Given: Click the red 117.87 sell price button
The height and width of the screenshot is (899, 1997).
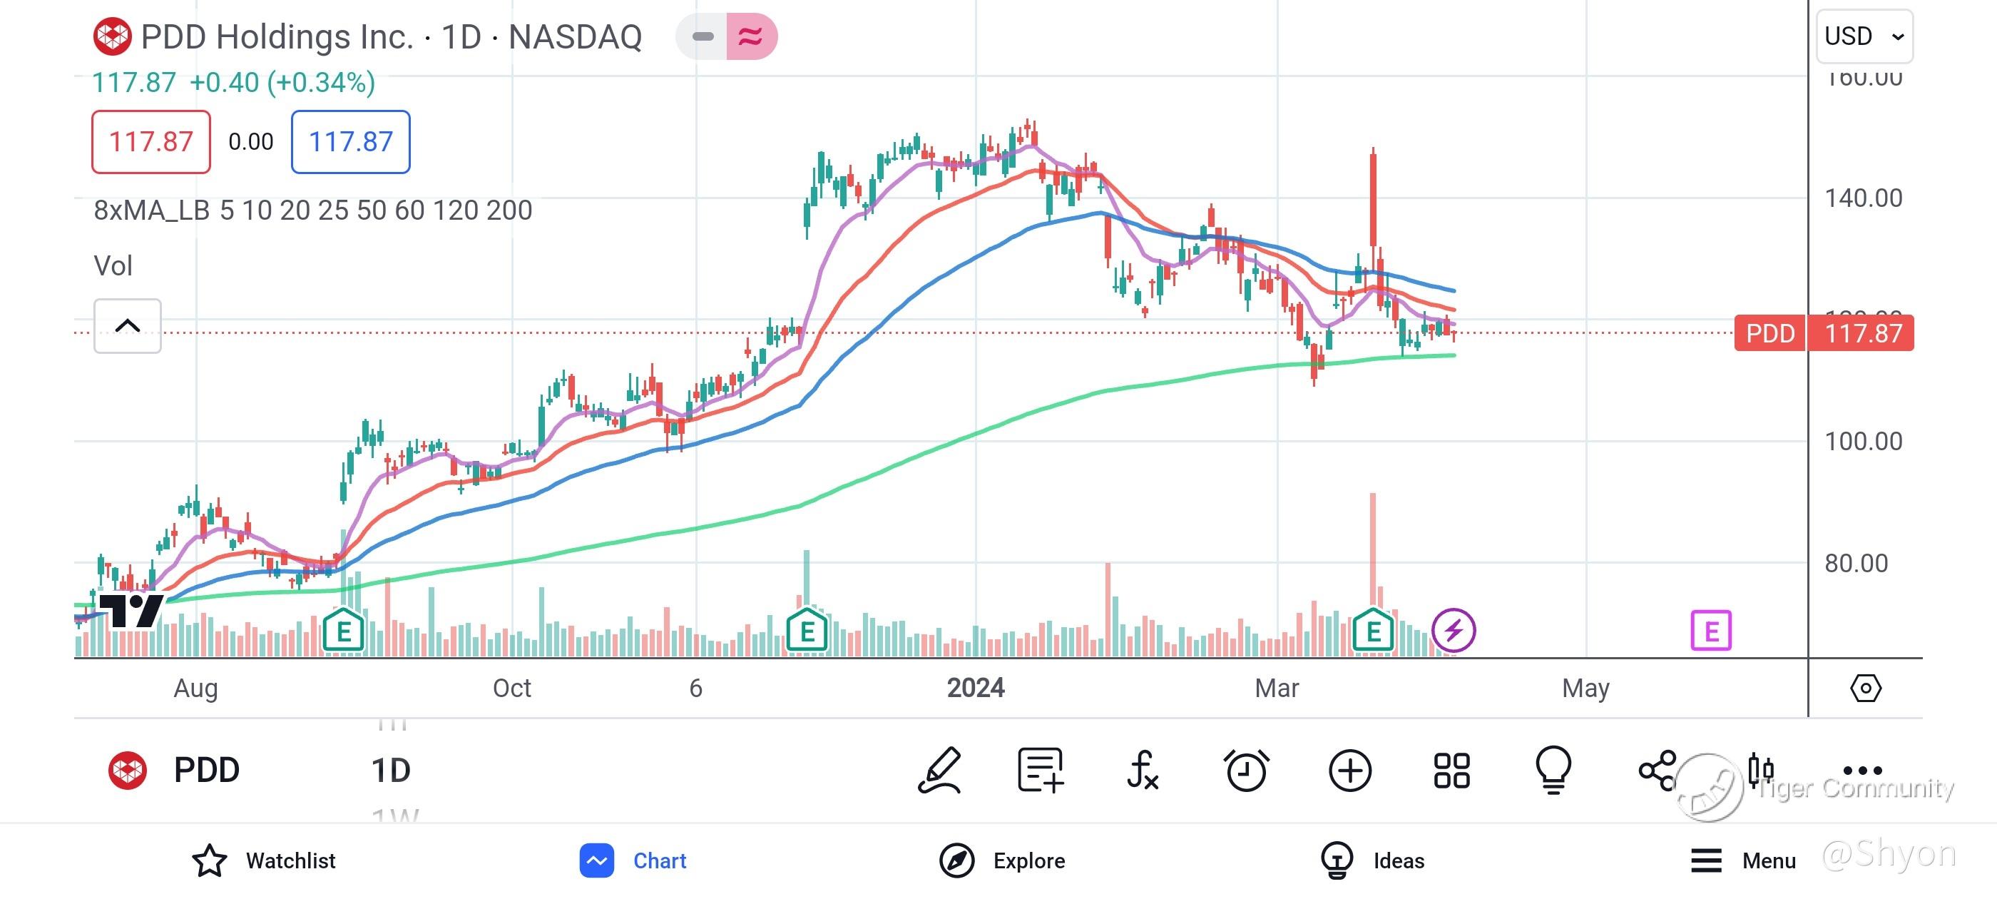Looking at the screenshot, I should click(x=151, y=142).
